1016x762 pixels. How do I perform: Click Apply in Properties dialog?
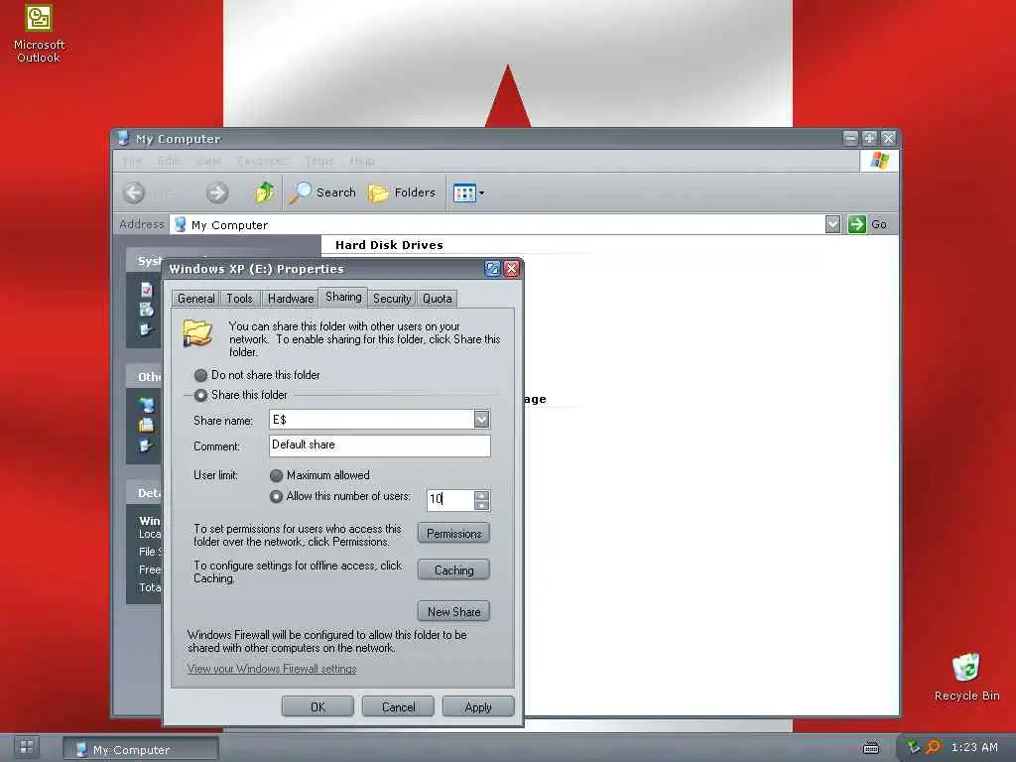[x=478, y=706]
